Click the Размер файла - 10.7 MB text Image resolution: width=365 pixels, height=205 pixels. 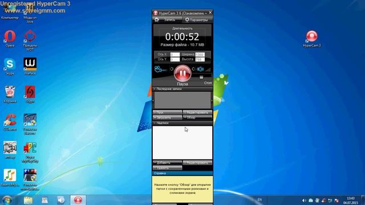point(182,44)
